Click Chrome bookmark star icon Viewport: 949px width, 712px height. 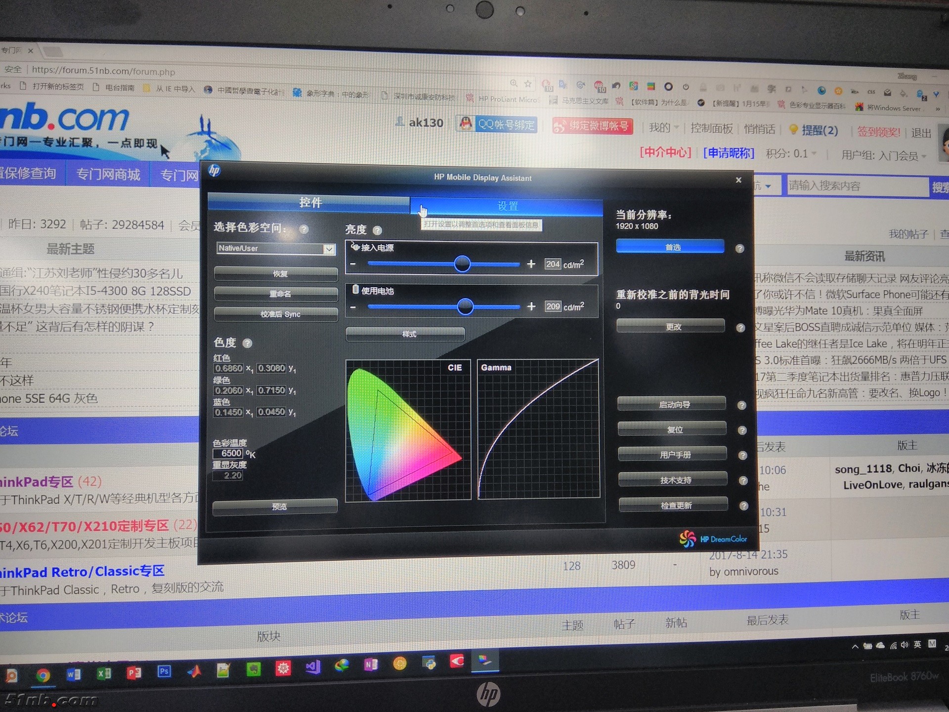[528, 84]
